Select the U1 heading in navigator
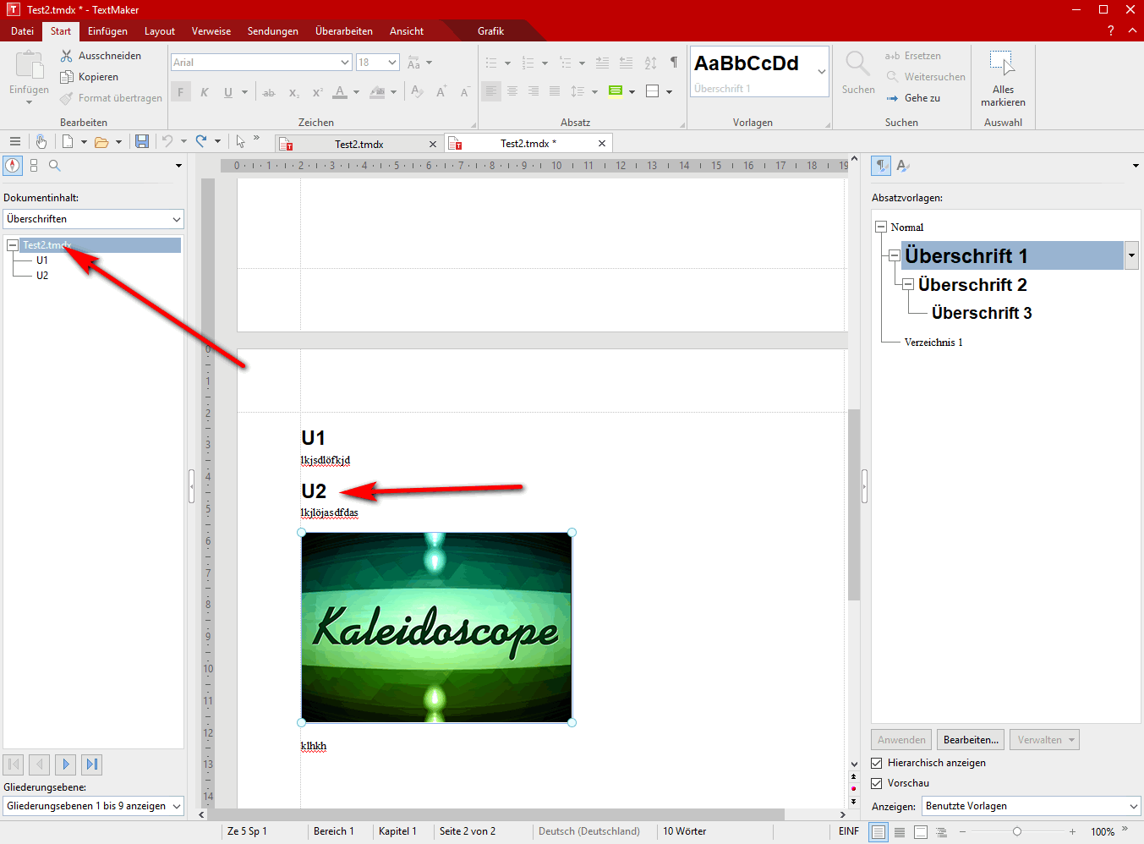Screen dimensions: 1144x844 click(42, 260)
